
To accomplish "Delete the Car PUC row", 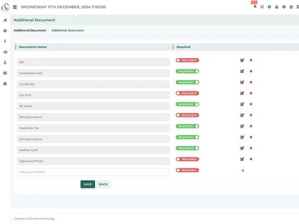I will pos(251,93).
